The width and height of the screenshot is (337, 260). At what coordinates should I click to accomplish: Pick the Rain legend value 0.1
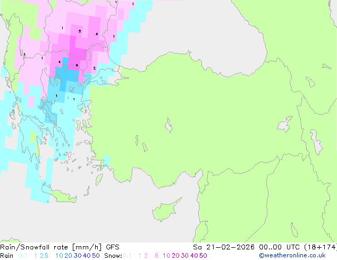click(x=23, y=256)
